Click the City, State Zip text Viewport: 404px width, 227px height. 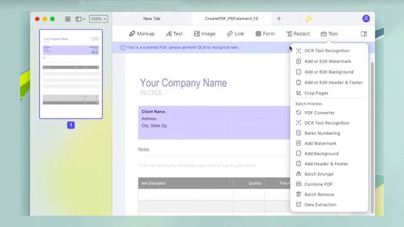pyautogui.click(x=154, y=125)
